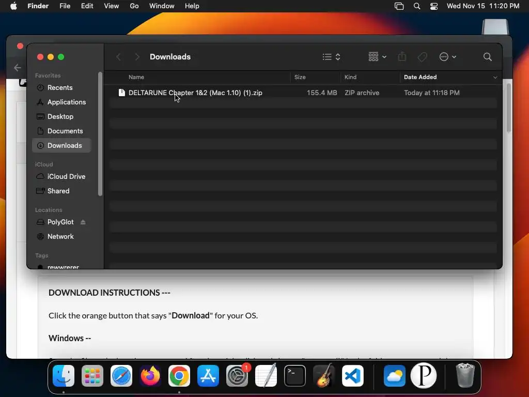Minimize the Finder Downloads window
Image resolution: width=529 pixels, height=397 pixels.
[x=51, y=57]
